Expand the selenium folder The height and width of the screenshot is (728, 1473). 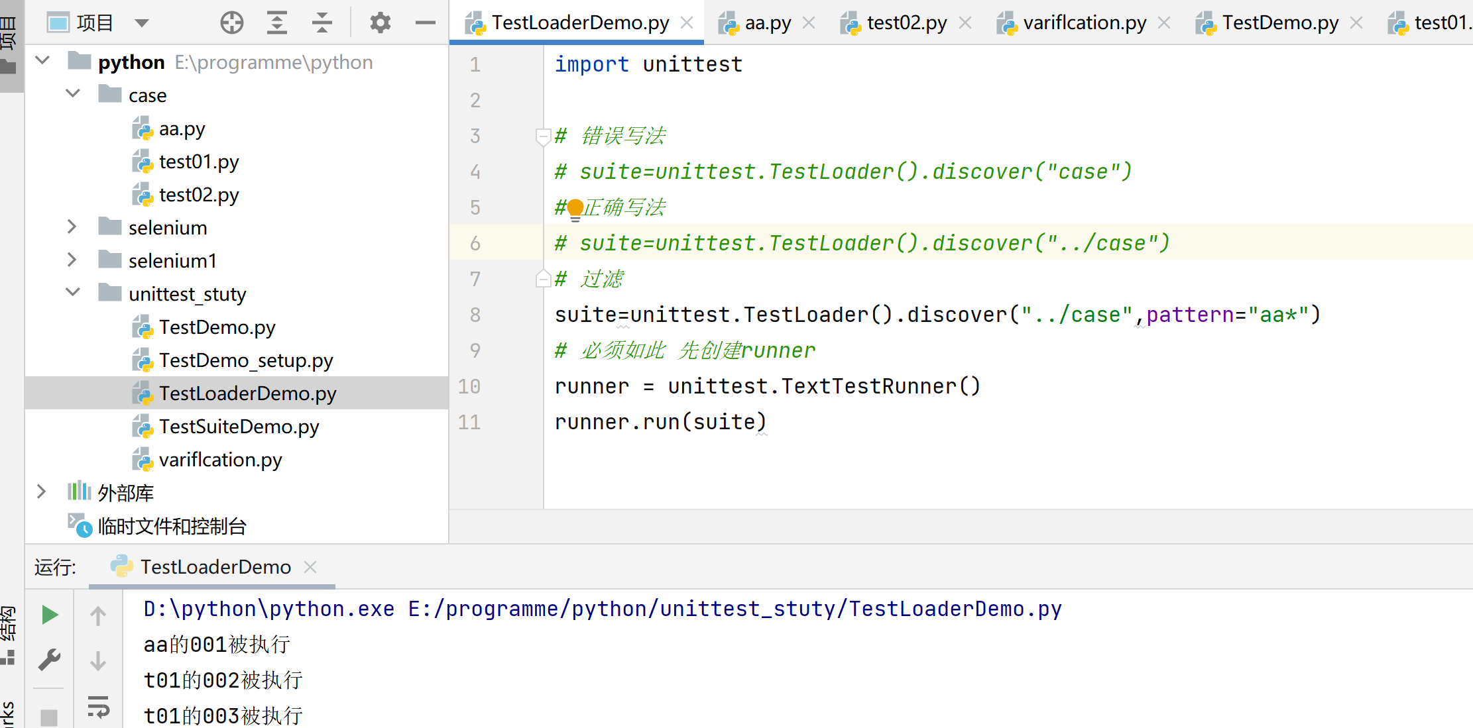point(72,227)
